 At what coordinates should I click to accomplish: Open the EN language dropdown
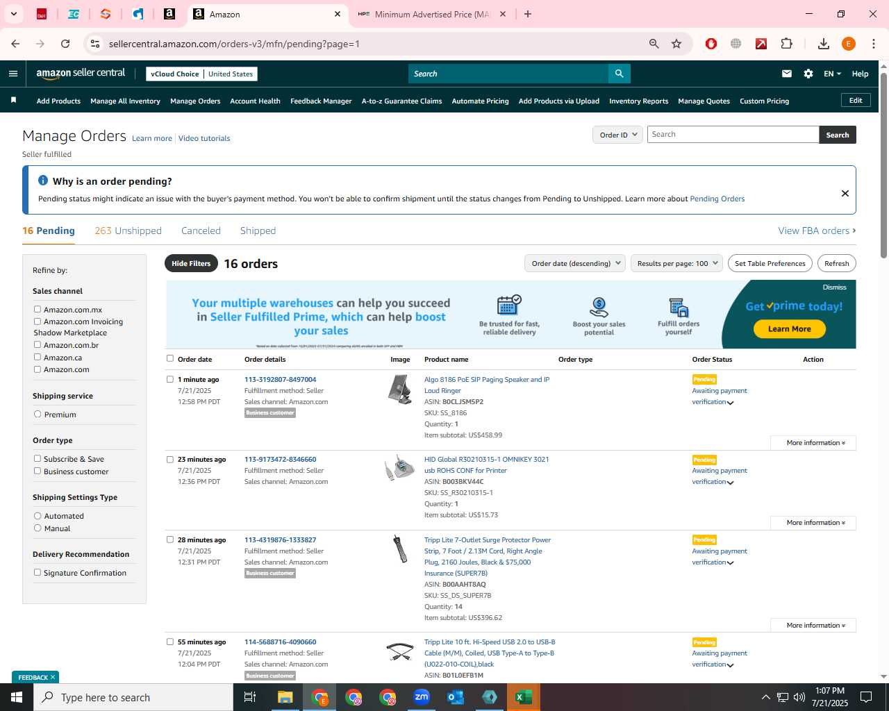[832, 74]
